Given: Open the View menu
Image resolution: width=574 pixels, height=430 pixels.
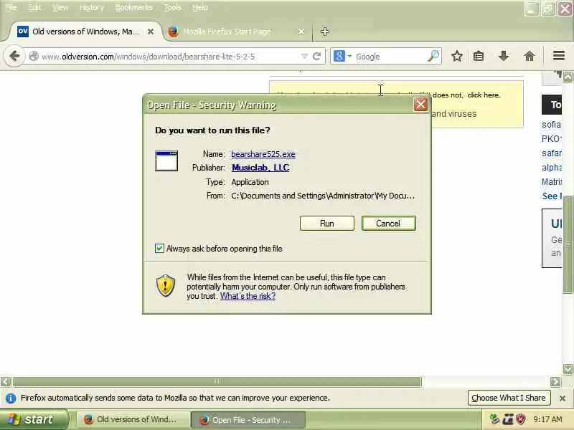Looking at the screenshot, I should pos(60,7).
